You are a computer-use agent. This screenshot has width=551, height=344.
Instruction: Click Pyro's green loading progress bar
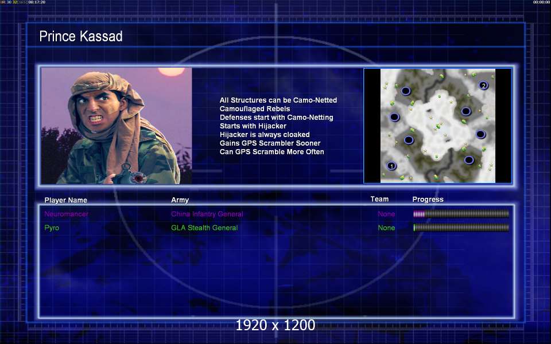461,228
